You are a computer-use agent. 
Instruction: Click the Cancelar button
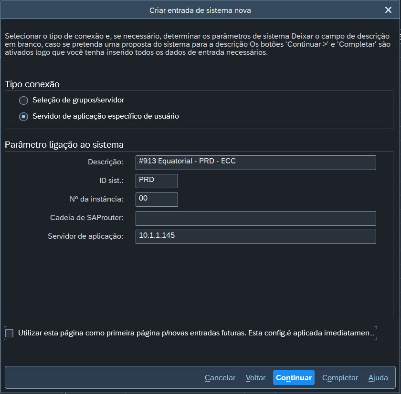(220, 377)
